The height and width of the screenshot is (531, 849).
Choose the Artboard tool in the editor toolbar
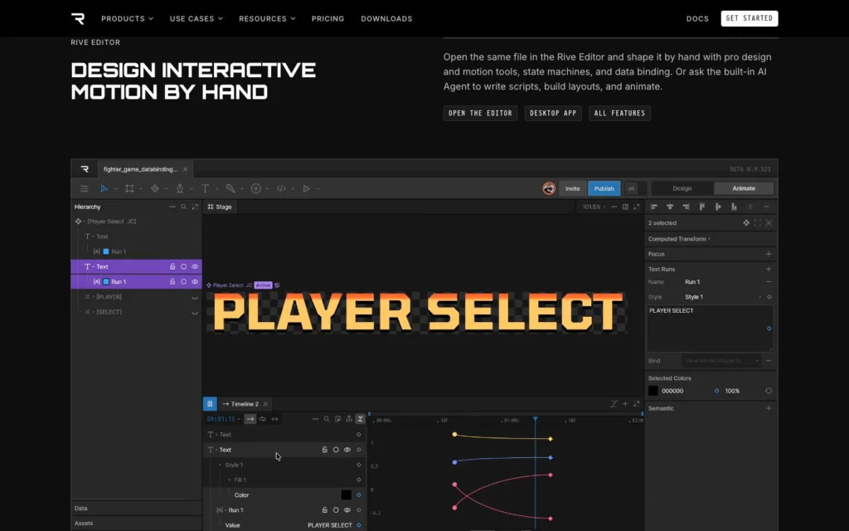click(129, 188)
